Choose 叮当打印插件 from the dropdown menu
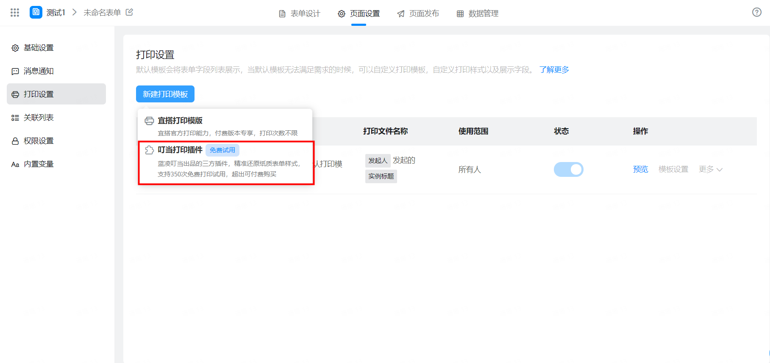The height and width of the screenshot is (363, 770). coord(226,162)
